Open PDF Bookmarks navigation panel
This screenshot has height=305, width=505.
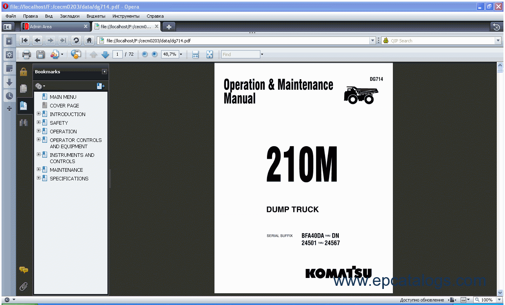(x=24, y=105)
